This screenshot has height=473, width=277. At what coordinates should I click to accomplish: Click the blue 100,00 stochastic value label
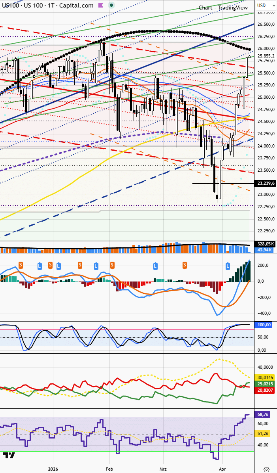pyautogui.click(x=264, y=325)
